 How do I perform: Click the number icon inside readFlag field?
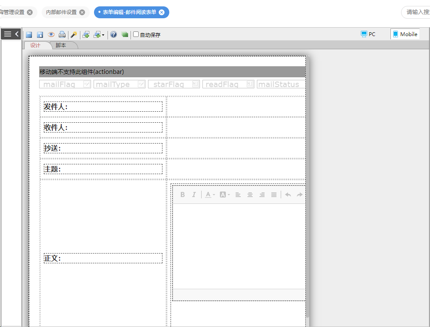[250, 84]
